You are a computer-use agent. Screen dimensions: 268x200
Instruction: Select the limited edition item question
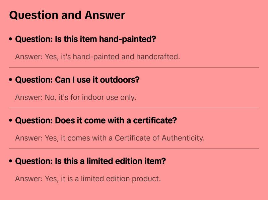[x=90, y=161]
